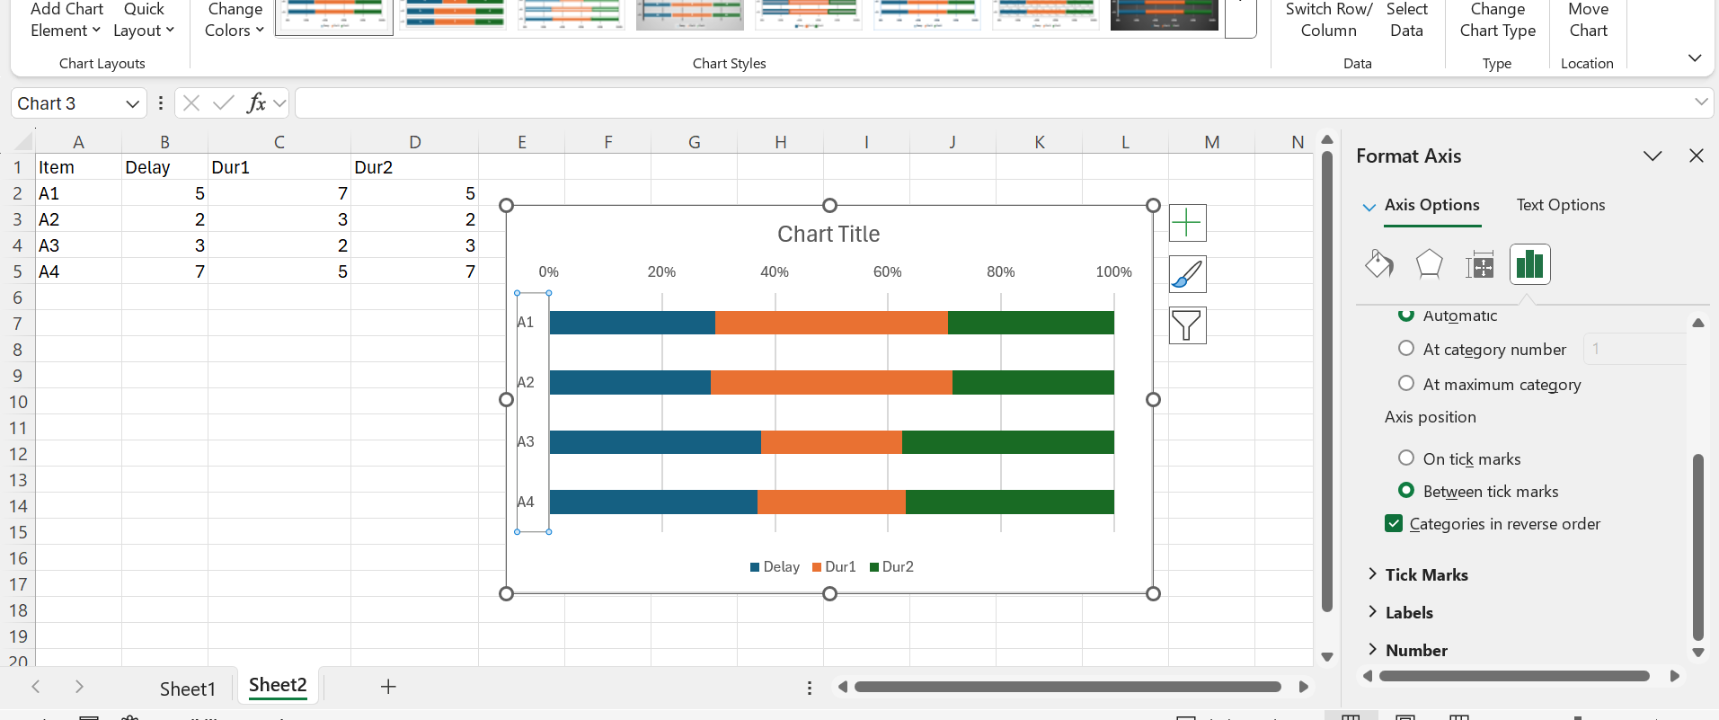Screen dimensions: 1719x720
Task: Click the formula bar Enter checkmark icon
Action: (x=224, y=103)
